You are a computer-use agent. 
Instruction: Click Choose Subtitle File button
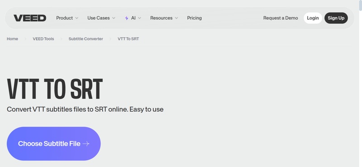click(x=53, y=144)
